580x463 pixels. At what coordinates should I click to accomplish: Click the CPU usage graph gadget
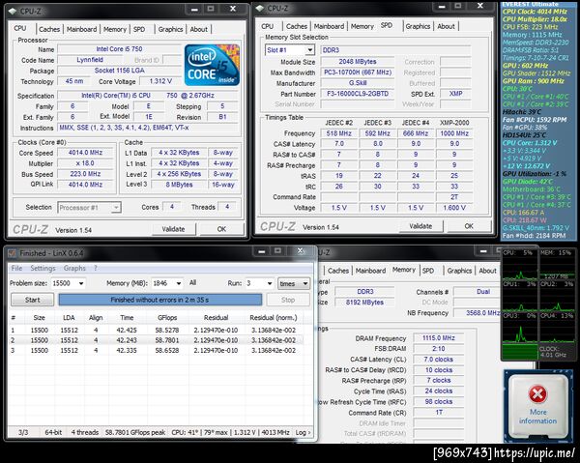point(520,263)
